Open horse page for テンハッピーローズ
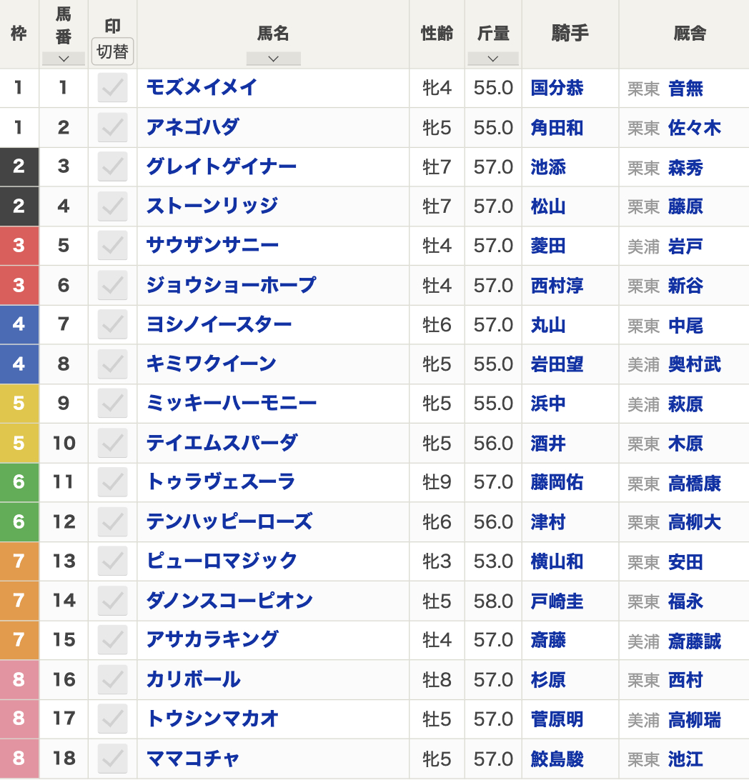 point(229,521)
